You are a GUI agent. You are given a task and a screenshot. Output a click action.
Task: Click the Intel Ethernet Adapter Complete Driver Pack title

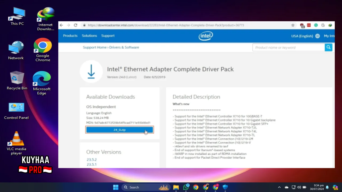pos(170,69)
